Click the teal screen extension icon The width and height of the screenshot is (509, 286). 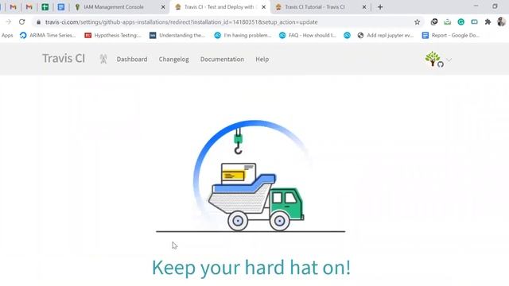click(474, 22)
